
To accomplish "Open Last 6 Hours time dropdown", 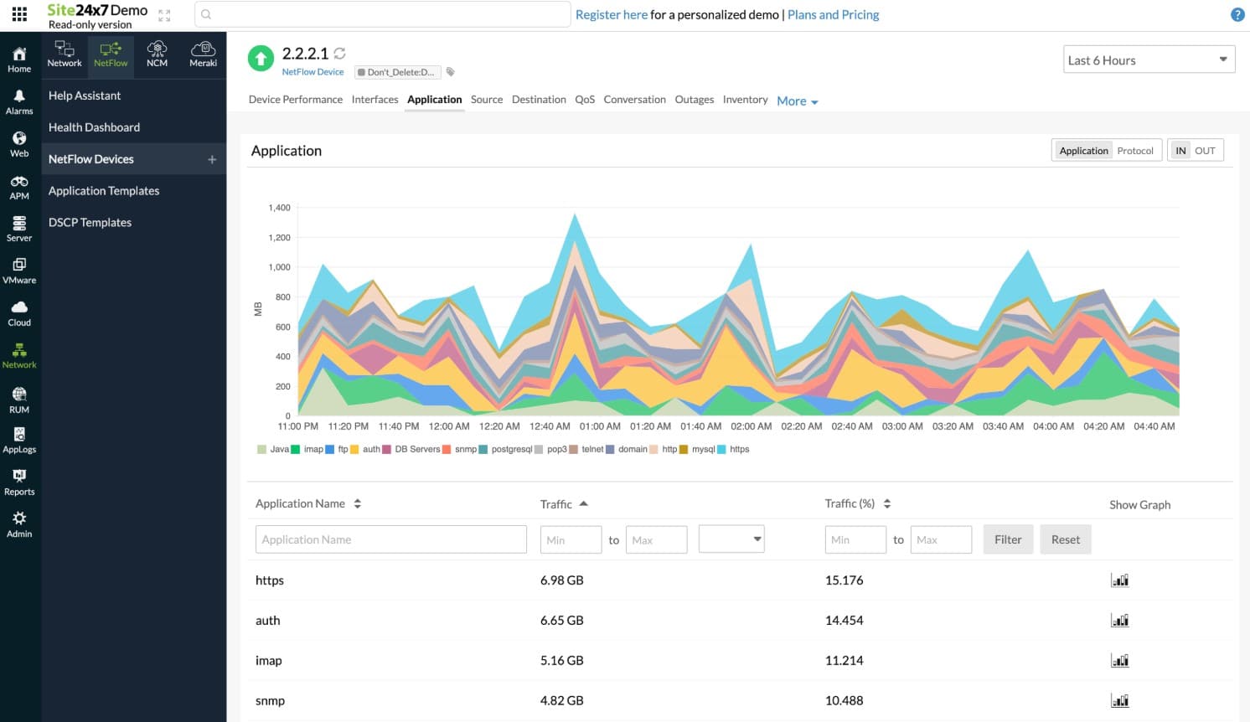I will tap(1149, 59).
